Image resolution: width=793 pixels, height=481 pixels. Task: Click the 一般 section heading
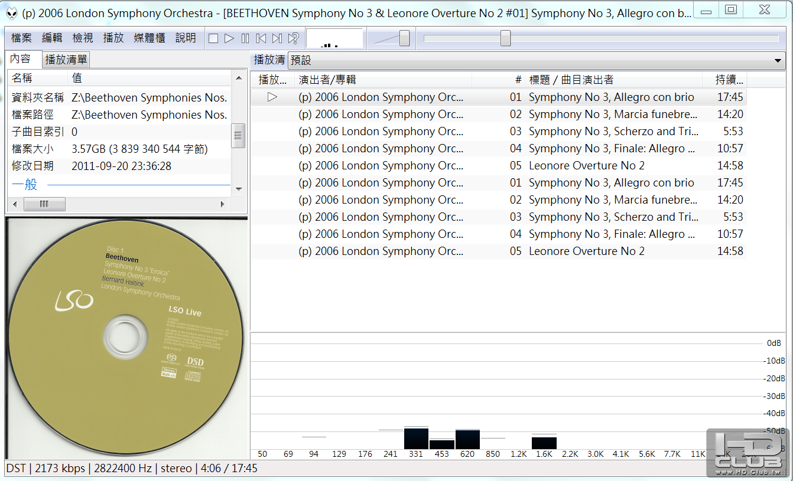(25, 184)
